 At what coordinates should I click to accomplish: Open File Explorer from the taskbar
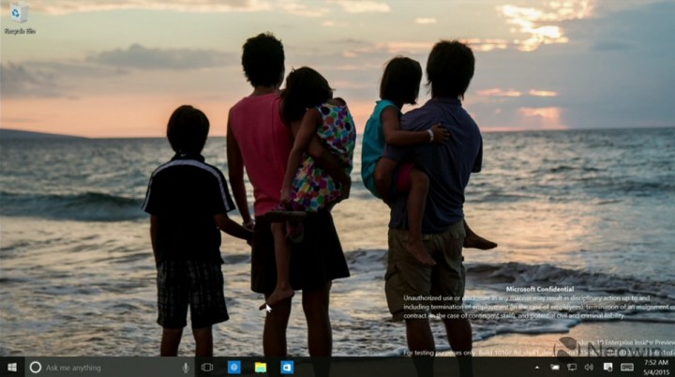(261, 367)
